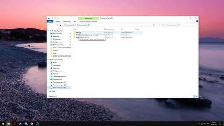Open pinned Этот компьютер quick access item
Viewport: 224px width, 126px height.
pos(58,45)
